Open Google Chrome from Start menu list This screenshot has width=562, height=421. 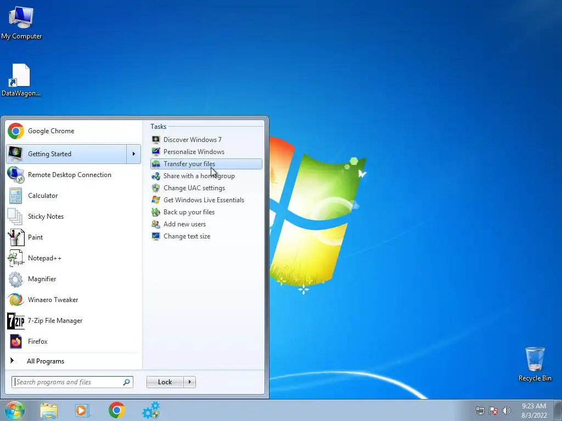[x=73, y=131]
